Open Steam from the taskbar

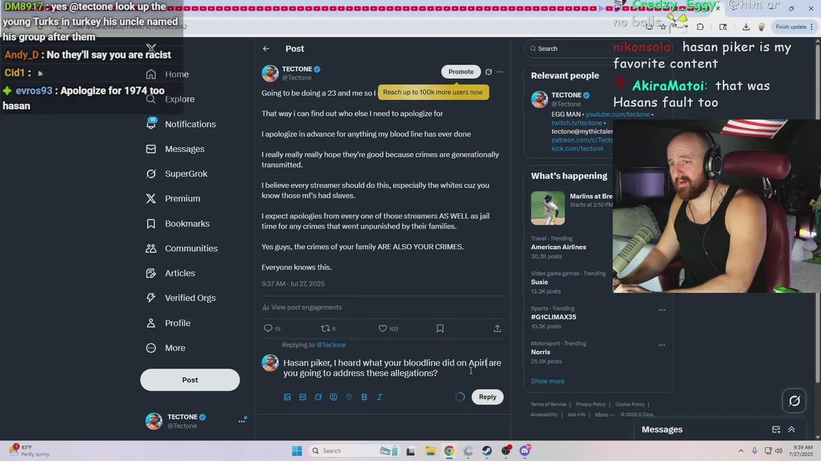pos(487,451)
